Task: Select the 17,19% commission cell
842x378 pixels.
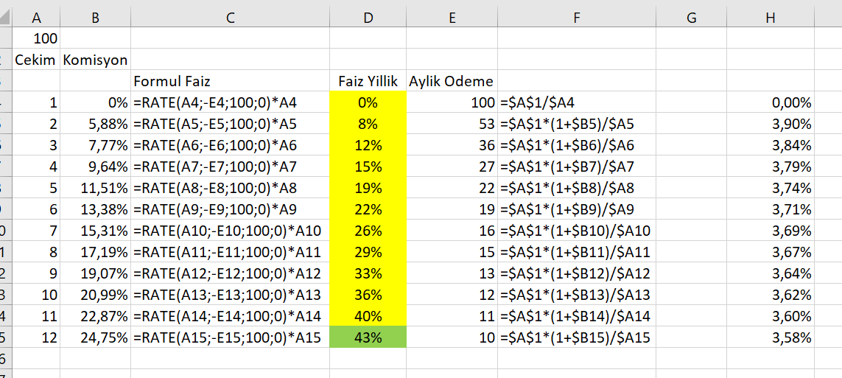Action: pos(96,252)
